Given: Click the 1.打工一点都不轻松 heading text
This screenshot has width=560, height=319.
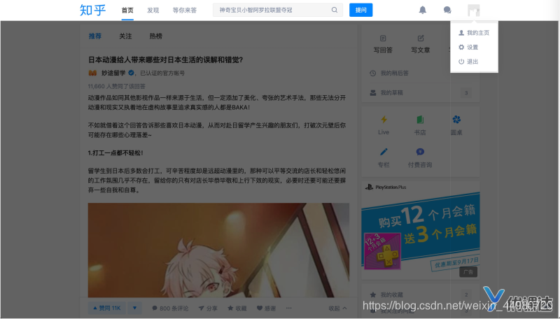Looking at the screenshot, I should [x=115, y=153].
